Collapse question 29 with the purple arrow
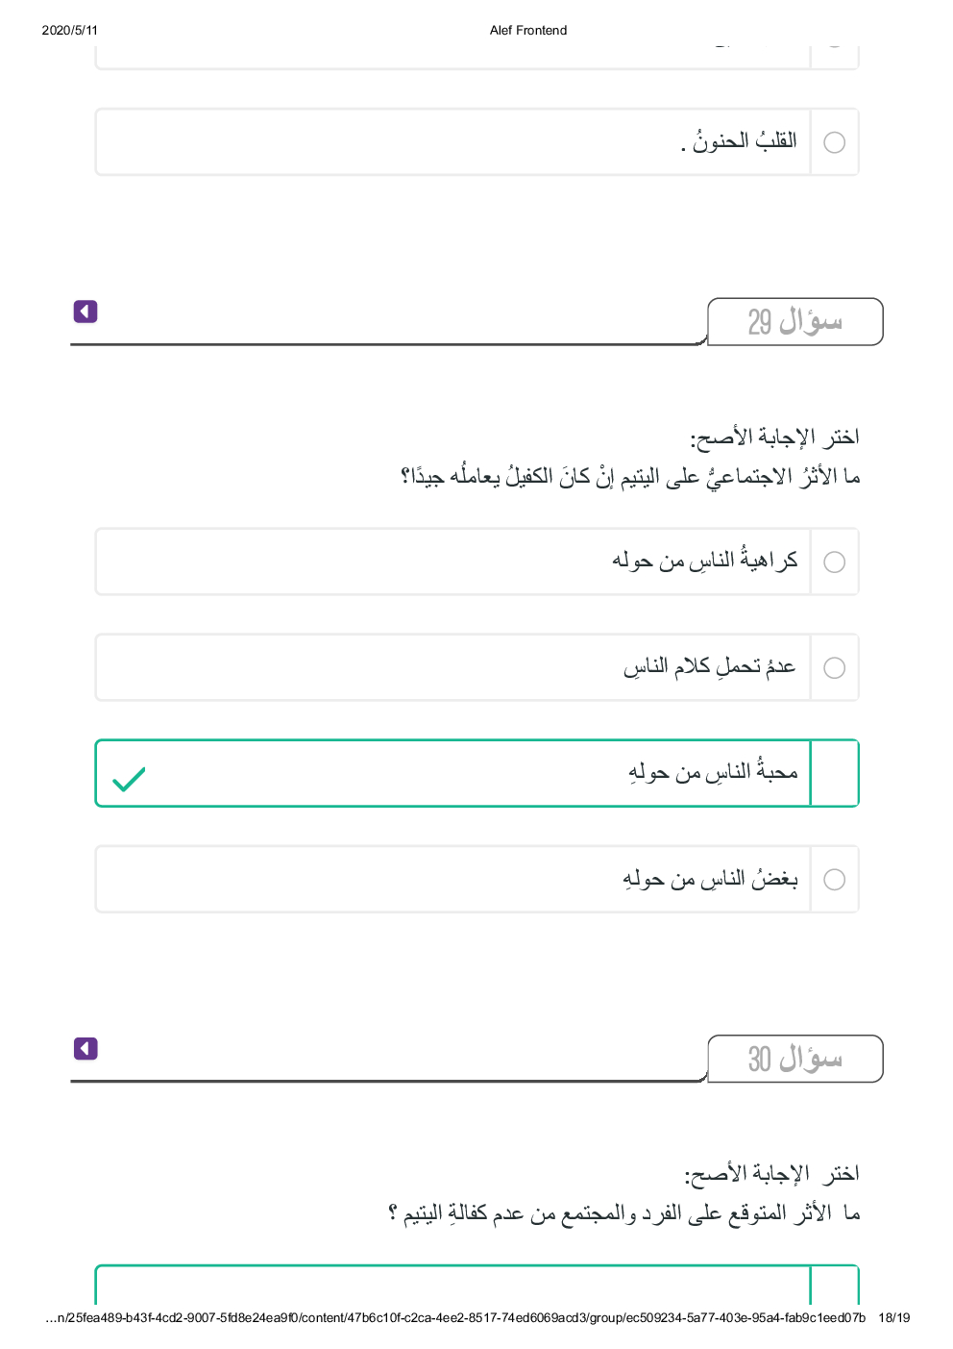The width and height of the screenshot is (953, 1349). pyautogui.click(x=86, y=312)
